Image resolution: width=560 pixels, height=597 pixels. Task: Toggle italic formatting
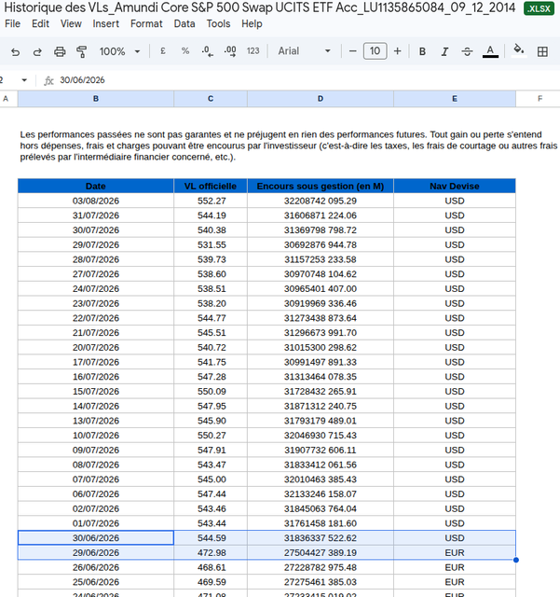(x=444, y=51)
